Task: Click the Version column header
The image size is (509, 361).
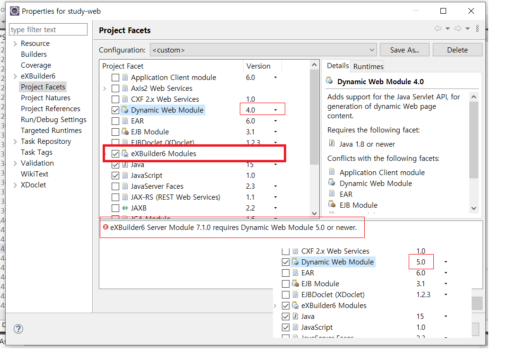Action: 262,66
